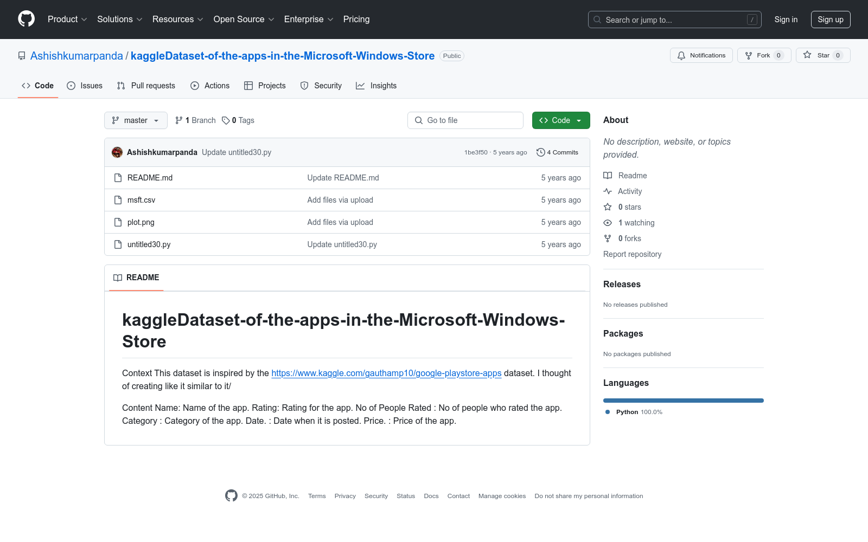This screenshot has height=542, width=868.
Task: Click the GitHub logo in header
Action: pos(26,19)
